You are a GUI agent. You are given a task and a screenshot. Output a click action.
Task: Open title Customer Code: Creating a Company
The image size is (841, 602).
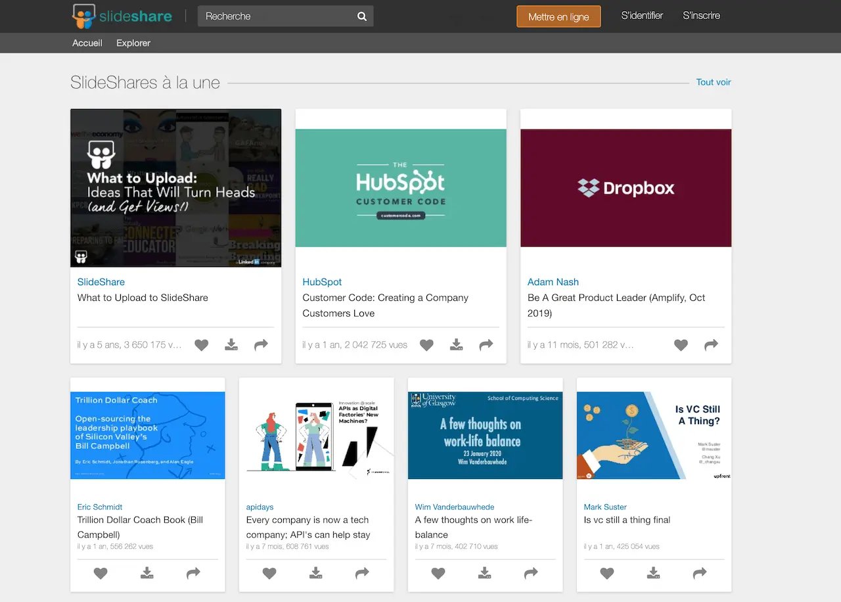pyautogui.click(x=385, y=306)
